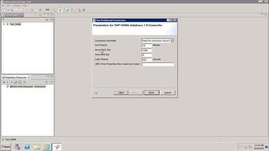The width and height of the screenshot is (269, 151).
Task: Click the copy document icon in main toolbar
Action: click(x=32, y=10)
